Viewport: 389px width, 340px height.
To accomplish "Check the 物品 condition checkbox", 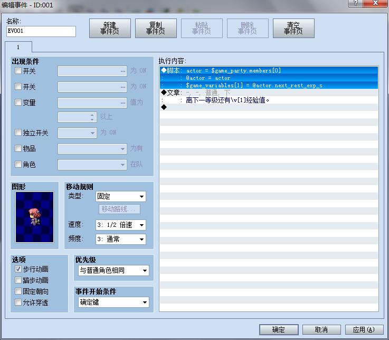I will pos(18,149).
